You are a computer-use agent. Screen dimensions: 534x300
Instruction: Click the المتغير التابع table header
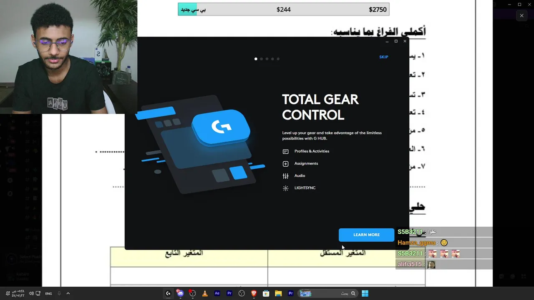click(184, 253)
